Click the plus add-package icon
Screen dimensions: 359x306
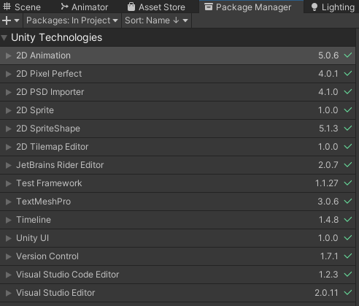pos(7,20)
